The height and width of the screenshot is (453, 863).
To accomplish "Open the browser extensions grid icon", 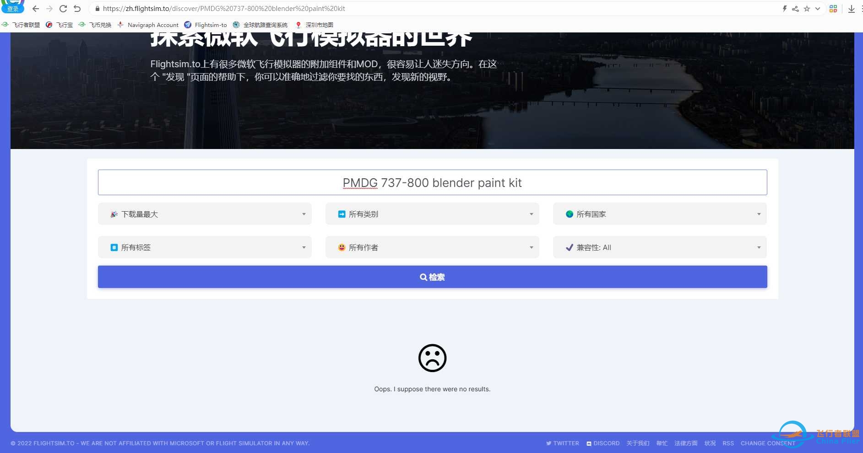I will pos(833,9).
